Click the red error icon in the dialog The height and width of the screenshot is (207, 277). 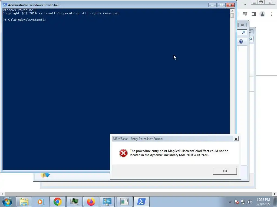tap(123, 153)
